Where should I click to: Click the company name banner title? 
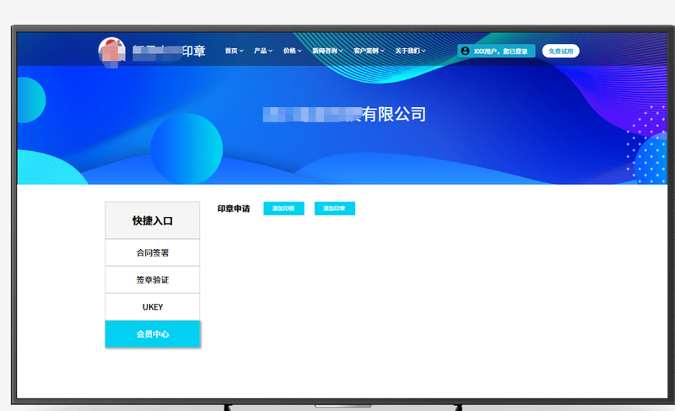(344, 115)
